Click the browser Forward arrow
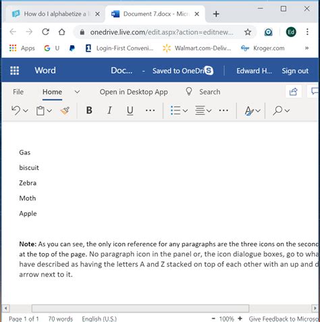 pyautogui.click(x=29, y=32)
